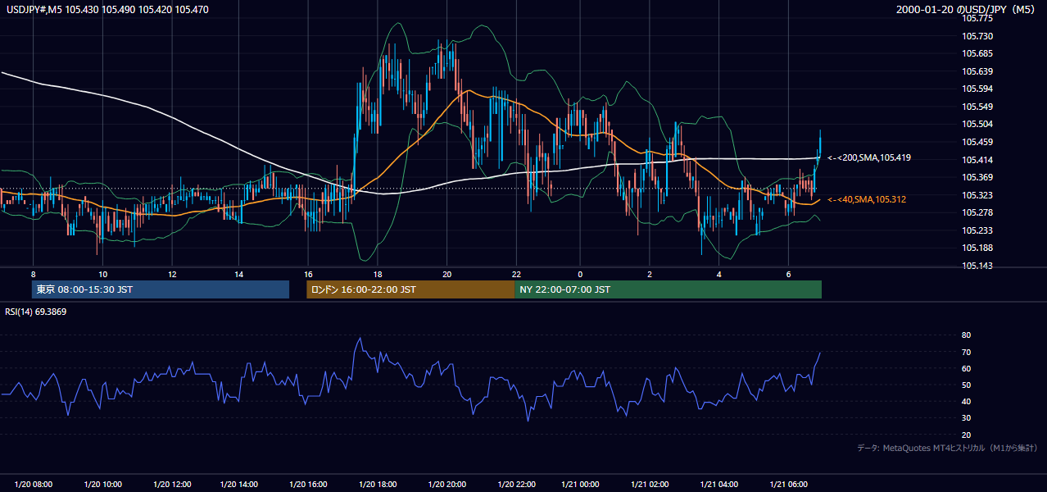Click the bottom time label 1/21 02:00

tap(650, 484)
